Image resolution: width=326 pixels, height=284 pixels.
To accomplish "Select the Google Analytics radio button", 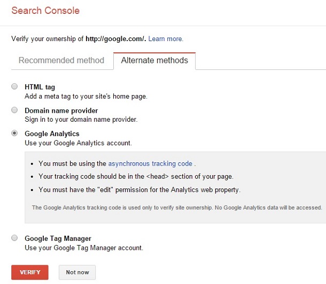I will (14, 133).
